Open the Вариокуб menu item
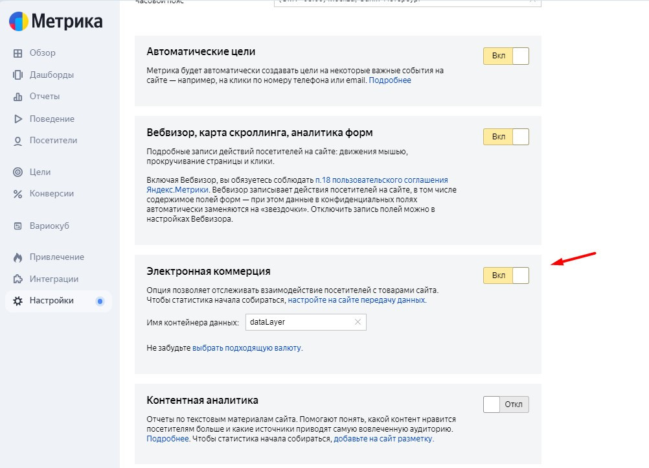 (x=49, y=226)
